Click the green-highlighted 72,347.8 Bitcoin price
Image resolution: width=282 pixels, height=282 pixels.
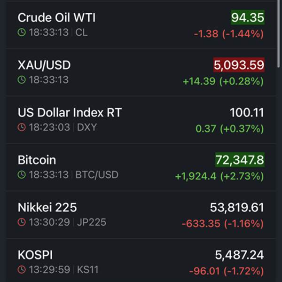point(240,160)
